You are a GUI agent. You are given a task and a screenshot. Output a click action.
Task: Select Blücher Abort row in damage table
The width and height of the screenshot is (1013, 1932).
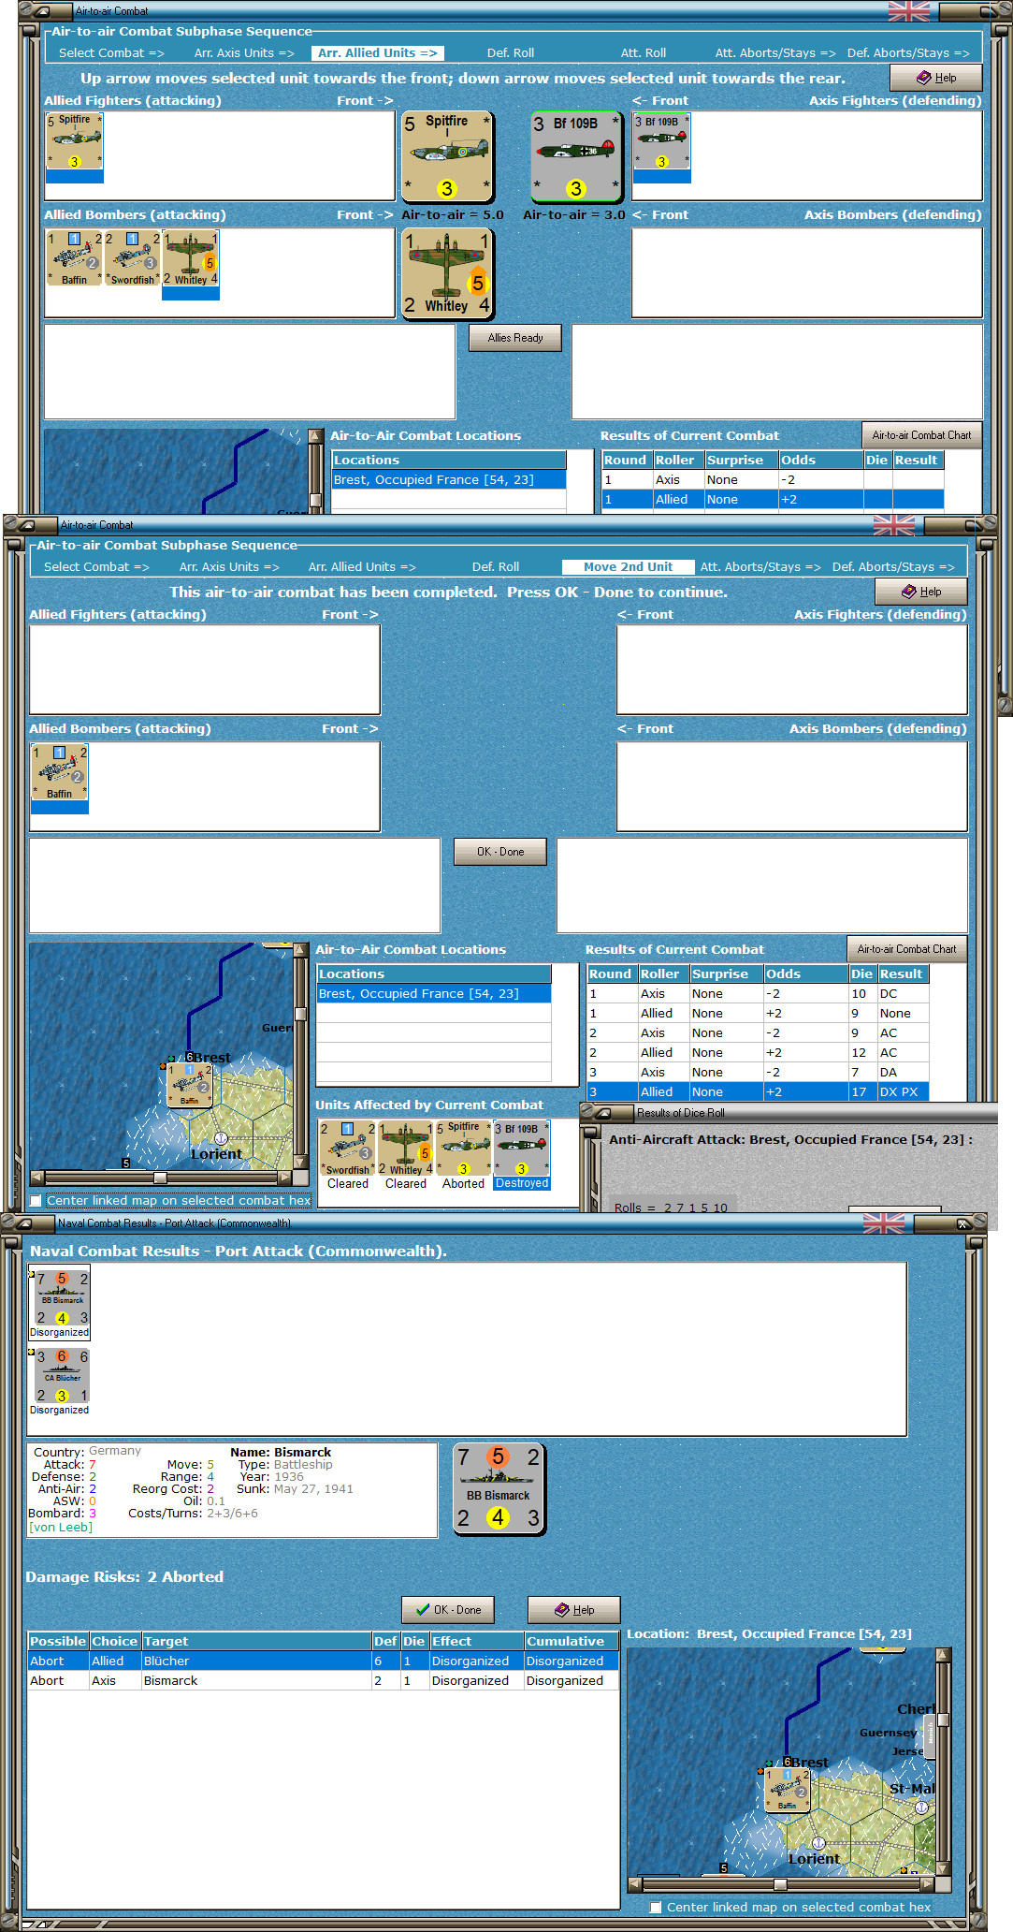[x=323, y=1661]
